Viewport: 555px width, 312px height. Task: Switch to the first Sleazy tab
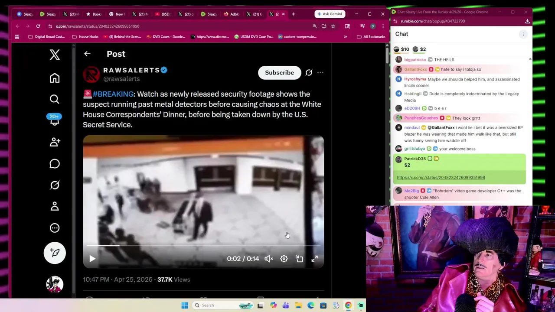(25, 14)
